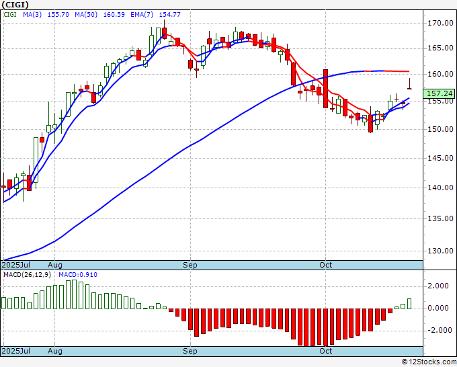Click the 170.00 price axis label
This screenshot has height=367, width=457.
(440, 23)
